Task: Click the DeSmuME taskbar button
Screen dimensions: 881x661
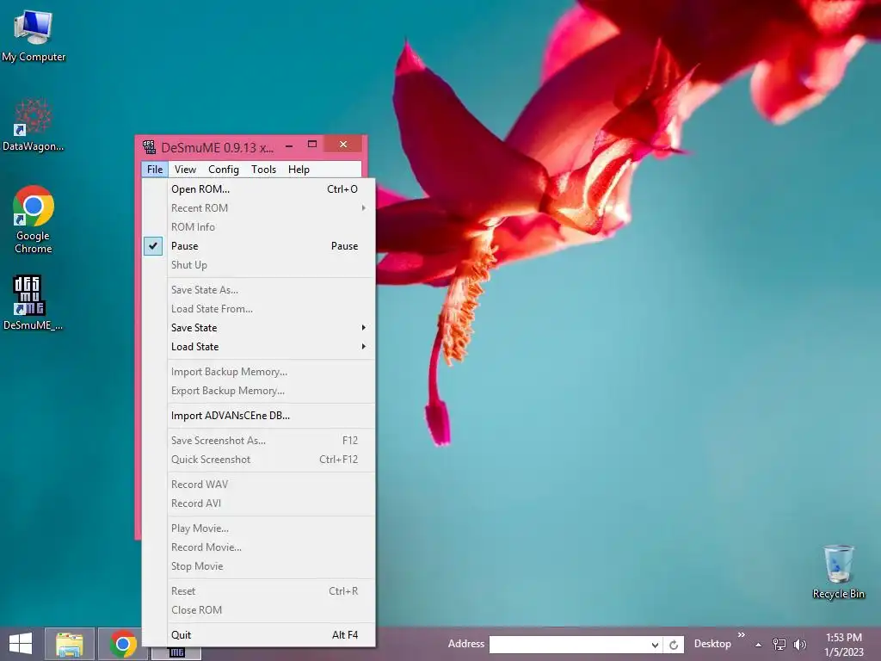Action: (x=176, y=652)
